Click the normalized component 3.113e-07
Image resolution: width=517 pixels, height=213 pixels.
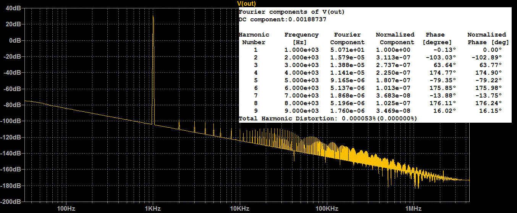point(393,58)
